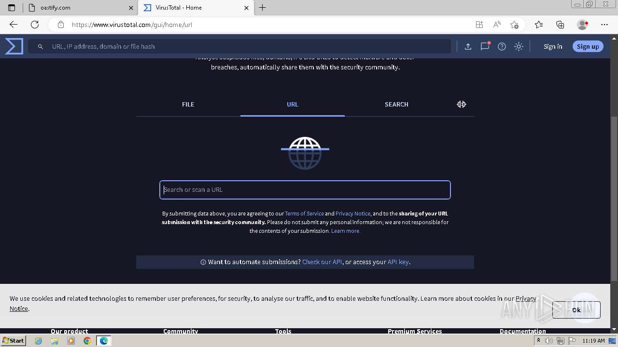Select the VirusTotal - Home tab
618x347 pixels.
[196, 8]
